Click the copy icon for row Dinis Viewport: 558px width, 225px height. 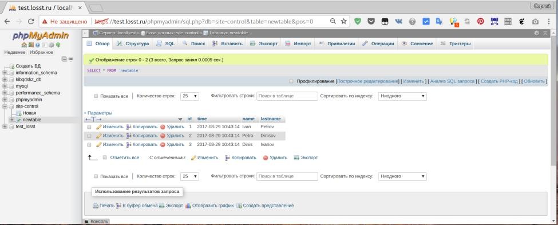tap(129, 144)
